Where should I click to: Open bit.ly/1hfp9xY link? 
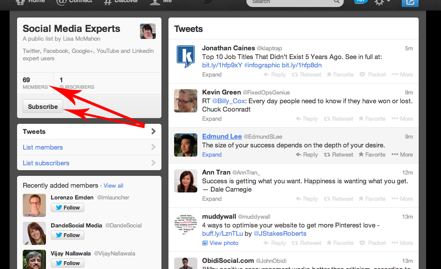(x=222, y=65)
